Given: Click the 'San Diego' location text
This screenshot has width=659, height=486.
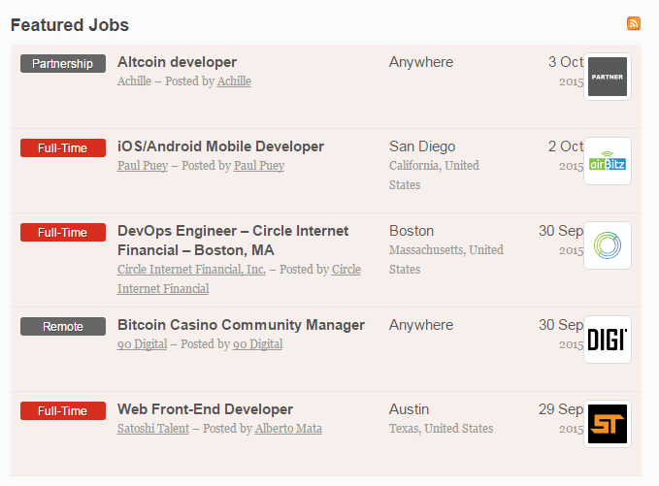Looking at the screenshot, I should click(422, 146).
